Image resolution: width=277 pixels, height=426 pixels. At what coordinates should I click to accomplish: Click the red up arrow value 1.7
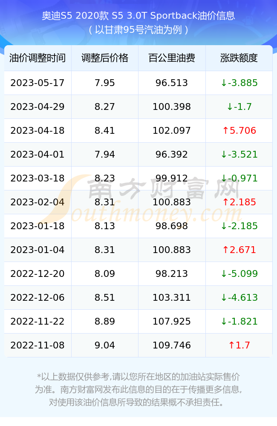pyautogui.click(x=239, y=345)
